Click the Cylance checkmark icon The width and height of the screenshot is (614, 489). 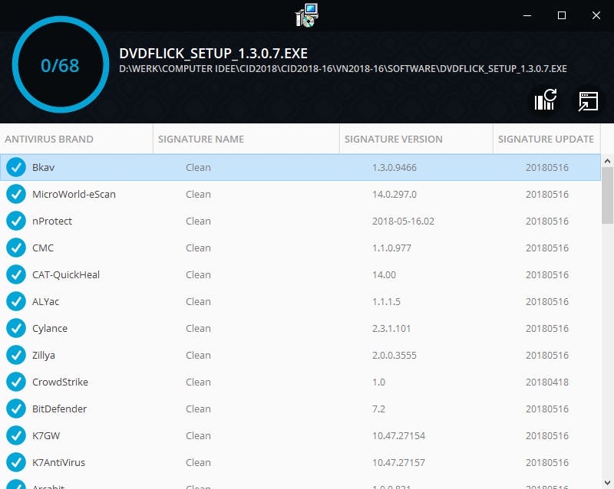[16, 328]
